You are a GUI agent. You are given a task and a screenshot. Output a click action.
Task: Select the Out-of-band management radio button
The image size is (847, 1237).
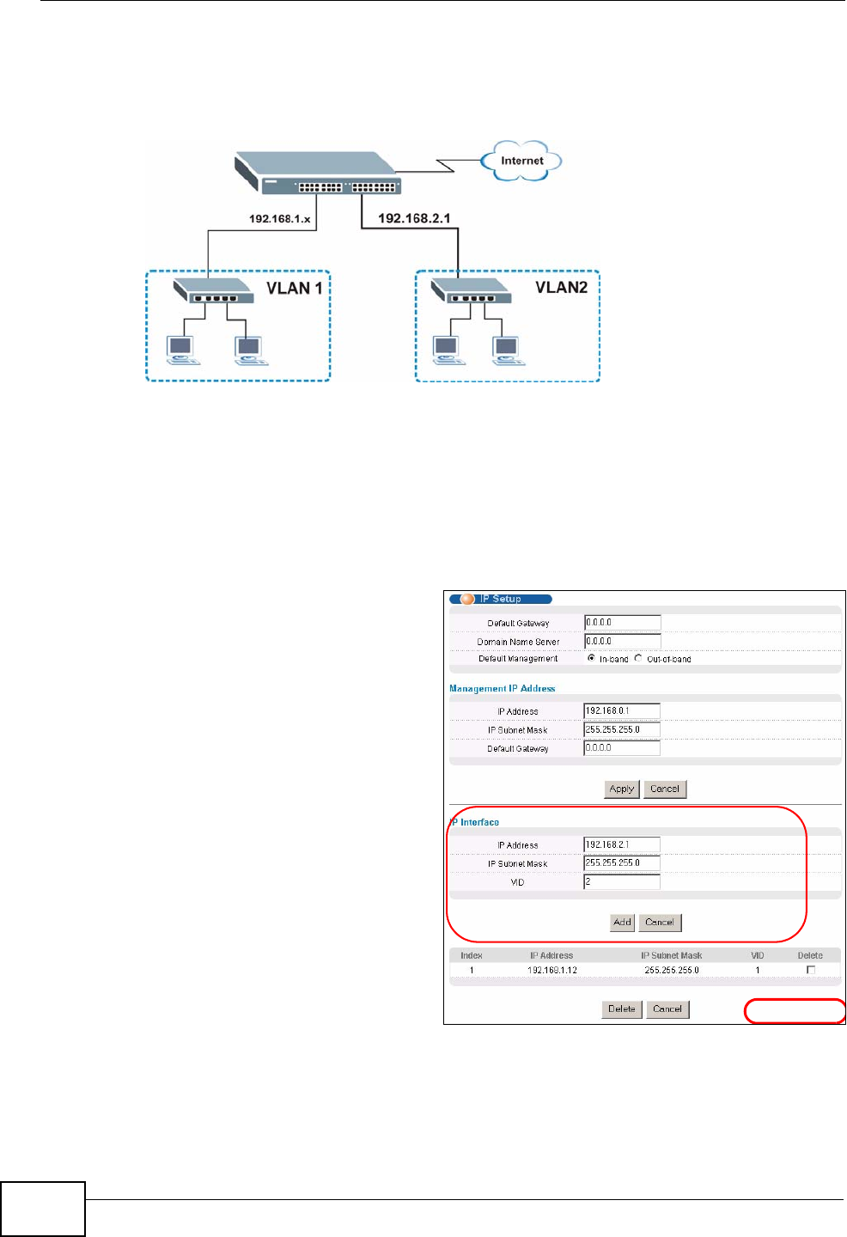[x=638, y=659]
